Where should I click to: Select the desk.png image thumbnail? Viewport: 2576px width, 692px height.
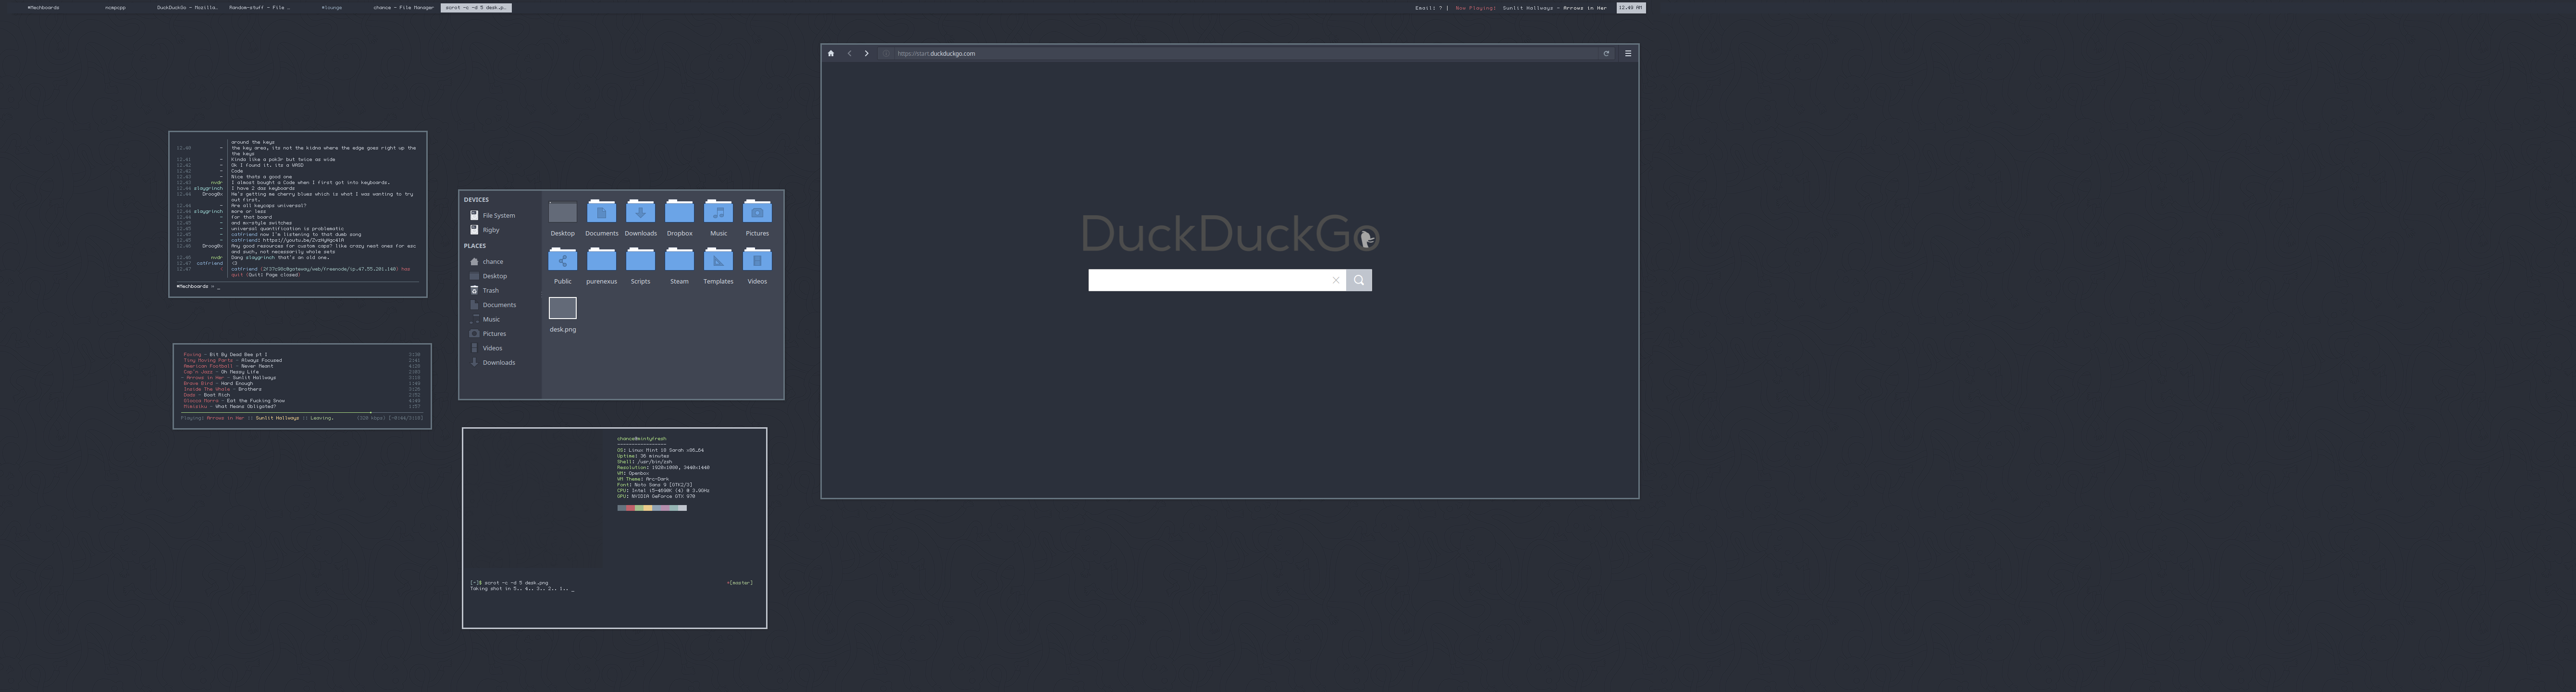click(563, 308)
